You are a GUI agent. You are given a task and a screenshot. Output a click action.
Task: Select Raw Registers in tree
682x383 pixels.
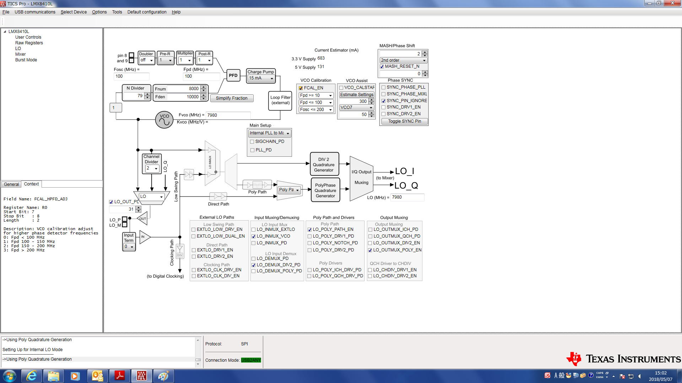point(29,43)
